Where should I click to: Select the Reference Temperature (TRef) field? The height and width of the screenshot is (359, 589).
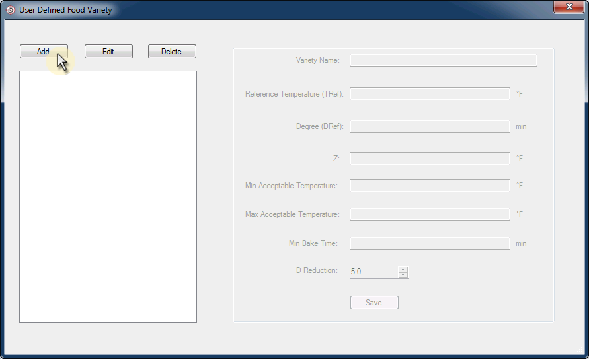pyautogui.click(x=430, y=94)
